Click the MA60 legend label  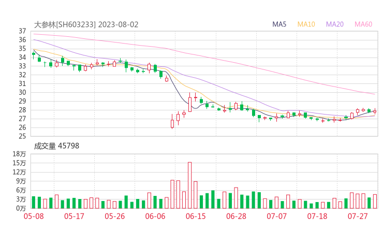pos(363,24)
